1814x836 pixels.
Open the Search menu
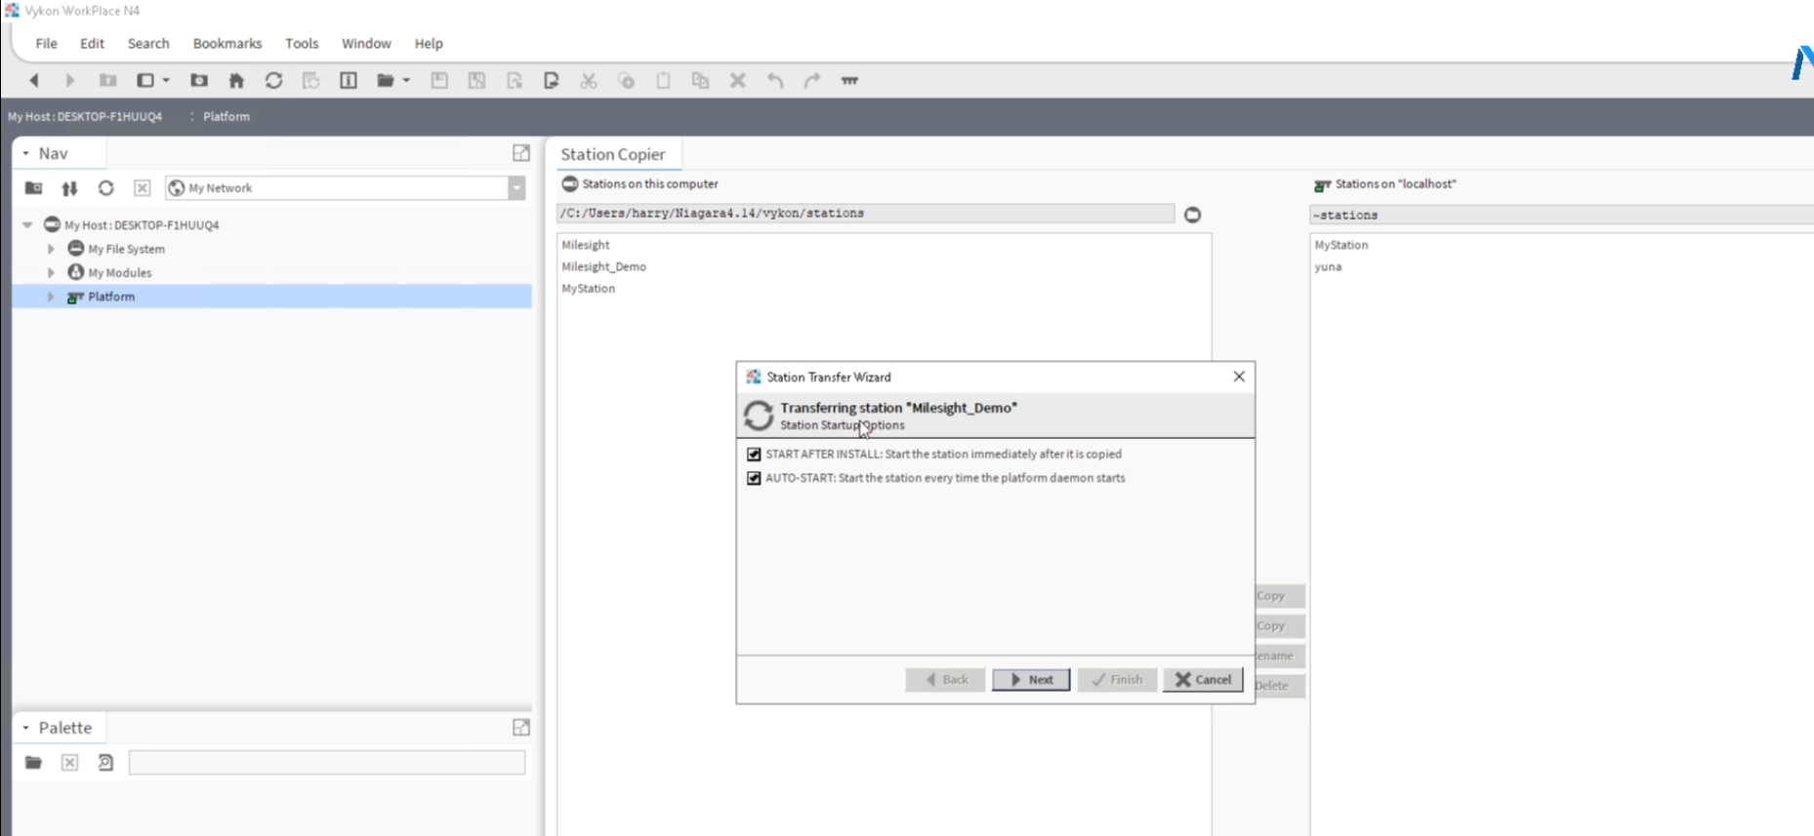(x=148, y=44)
